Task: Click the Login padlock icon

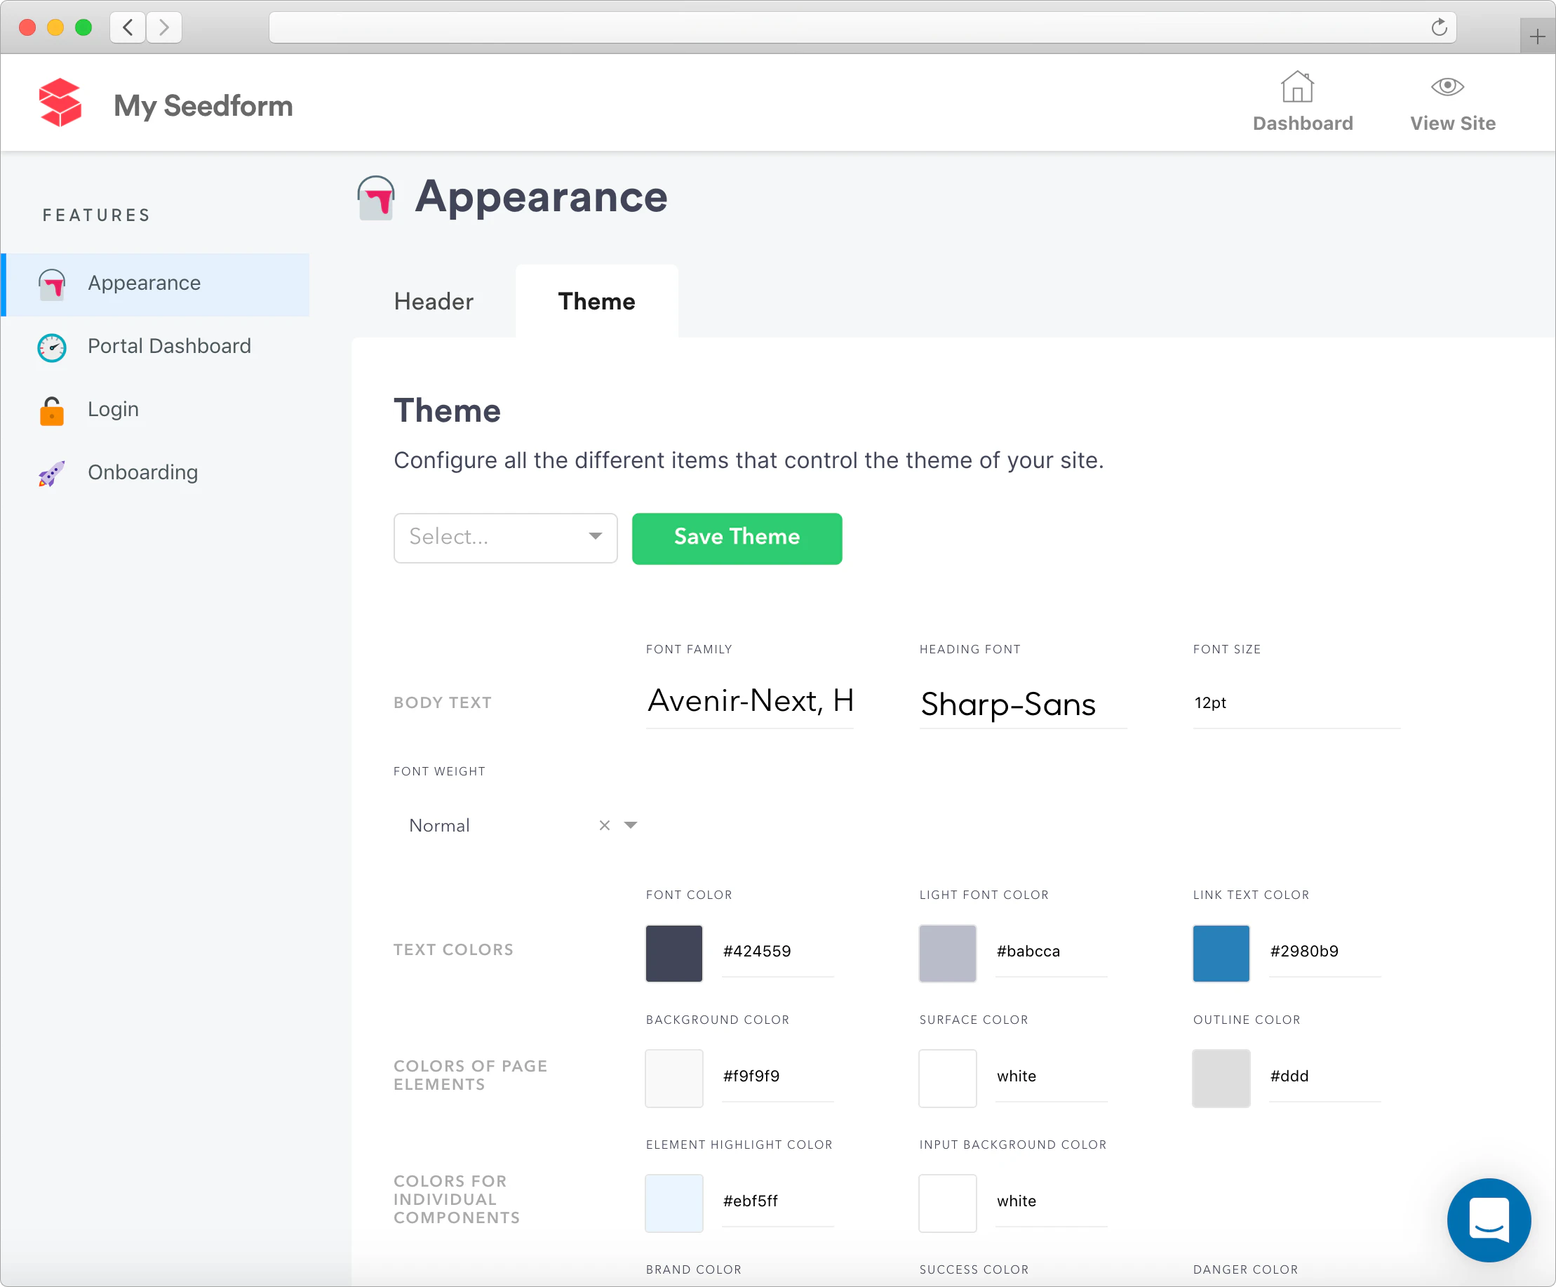Action: pyautogui.click(x=51, y=410)
